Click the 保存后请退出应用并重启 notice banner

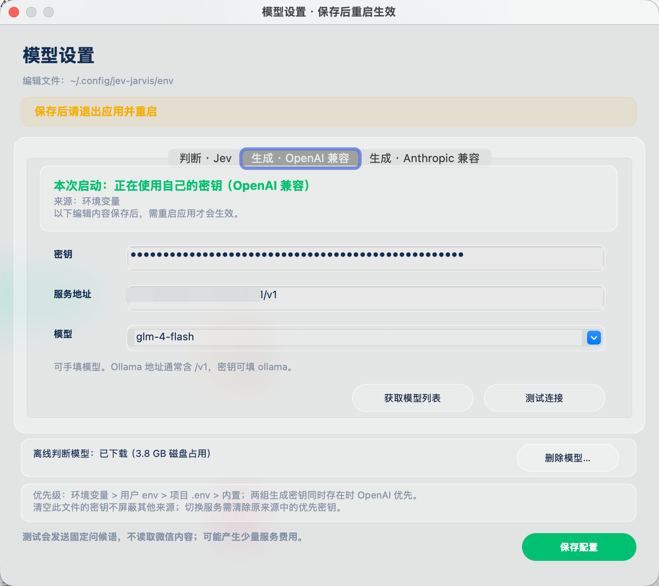click(328, 112)
